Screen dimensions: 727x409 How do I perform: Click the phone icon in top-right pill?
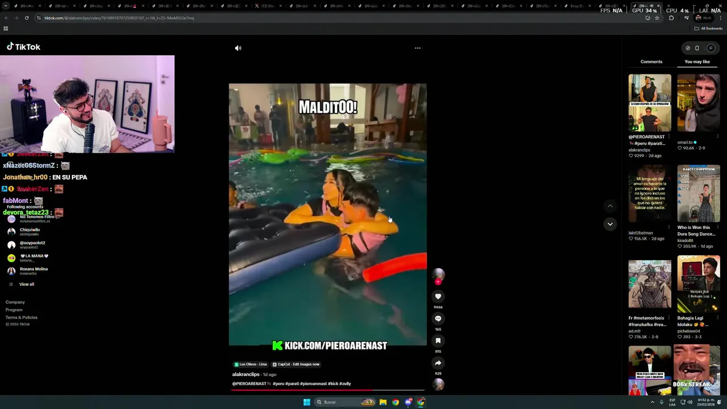point(697,48)
